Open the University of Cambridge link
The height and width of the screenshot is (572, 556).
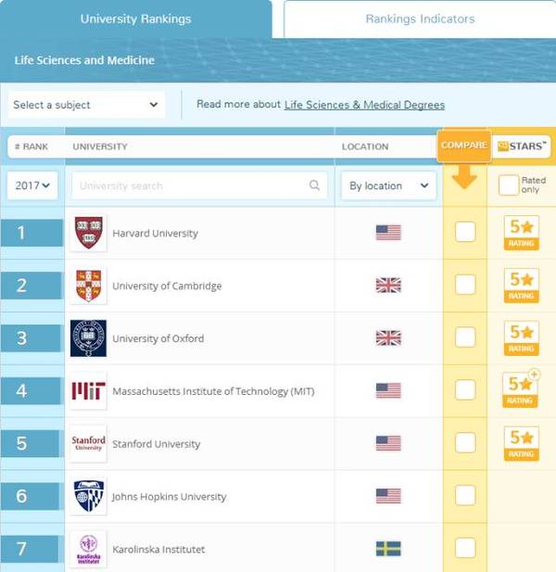167,286
